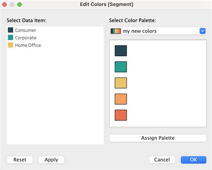
Task: Close the Edit Colors window
Action: tap(4, 4)
